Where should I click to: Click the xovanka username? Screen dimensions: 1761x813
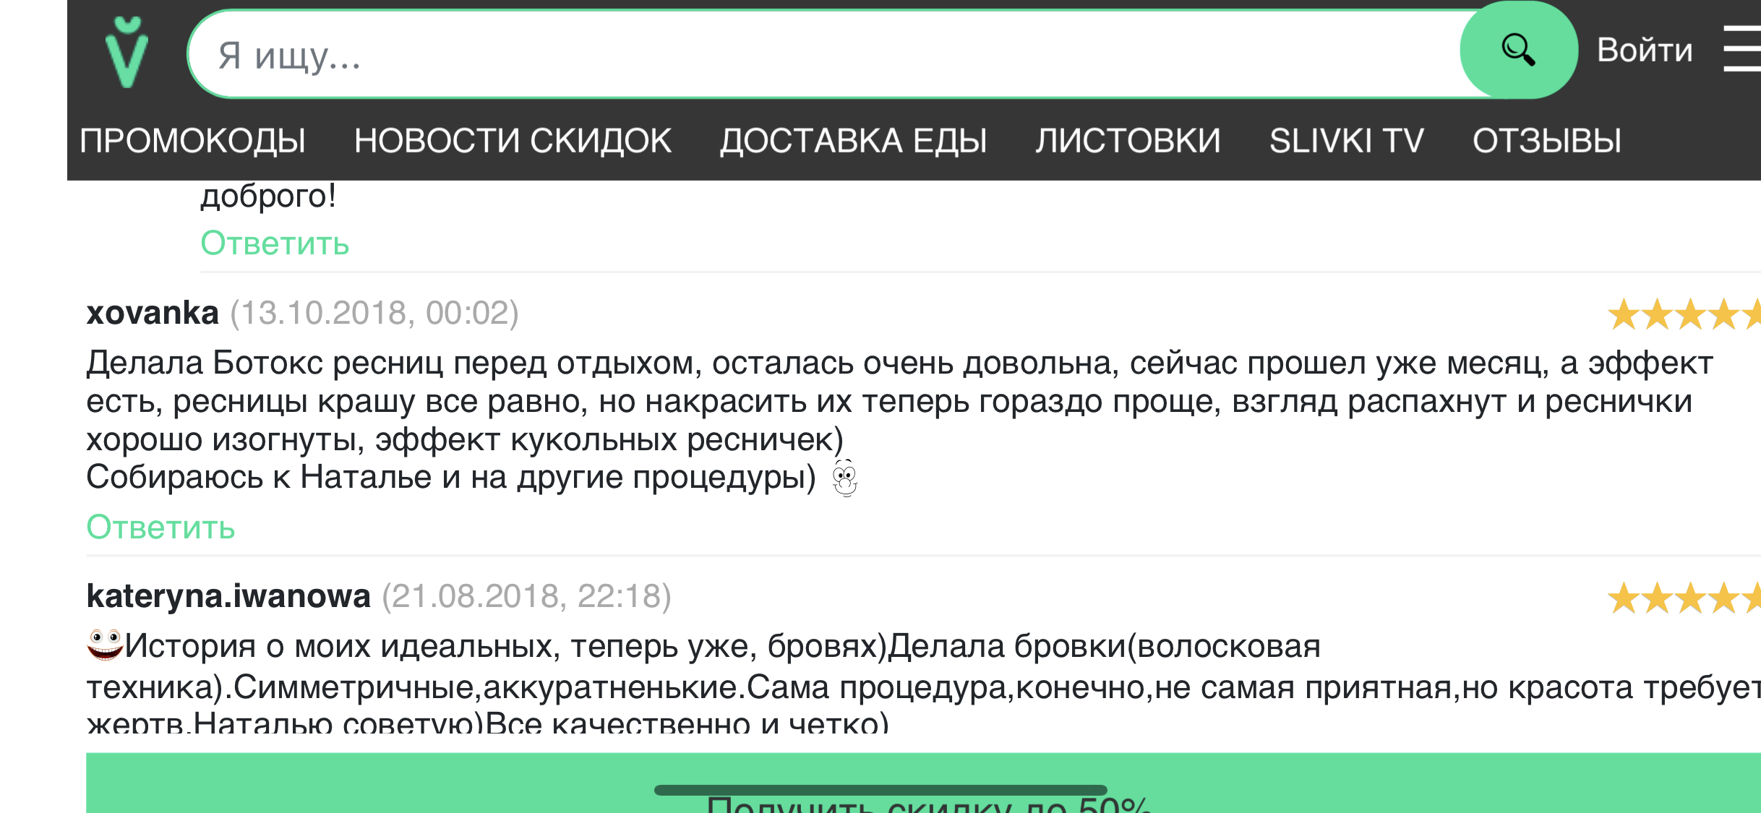153,313
